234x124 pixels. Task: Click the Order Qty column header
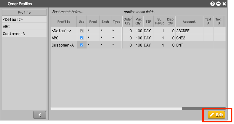click(x=128, y=21)
